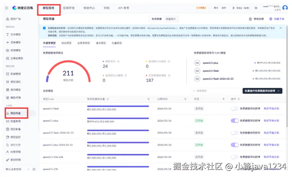Toggle switch for qwen3.5-35b-a3b
The image size is (292, 177).
[x=234, y=157]
